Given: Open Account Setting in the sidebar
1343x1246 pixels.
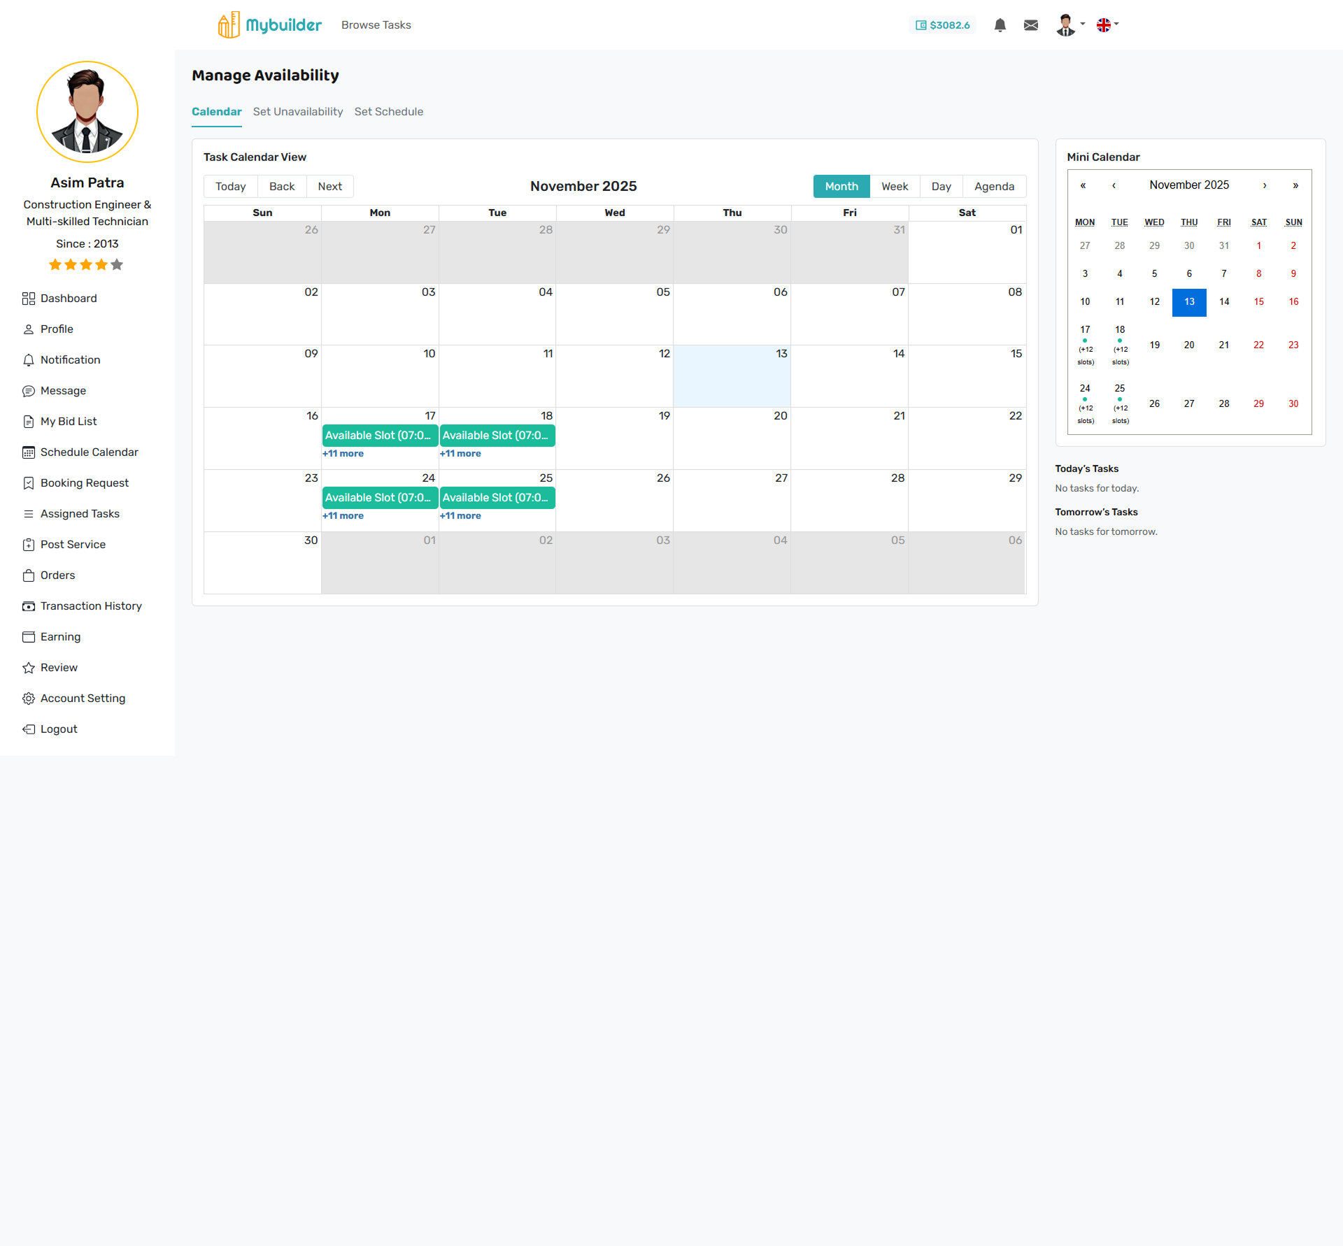Looking at the screenshot, I should (x=83, y=699).
